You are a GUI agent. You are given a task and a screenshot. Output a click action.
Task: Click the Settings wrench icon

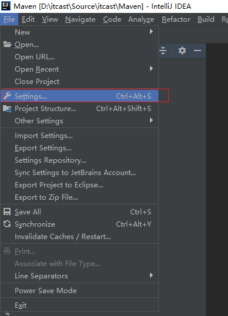pyautogui.click(x=8, y=96)
